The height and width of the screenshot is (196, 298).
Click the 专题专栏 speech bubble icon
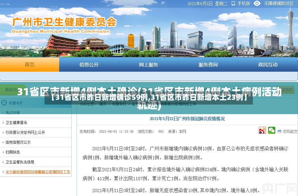(4, 103)
